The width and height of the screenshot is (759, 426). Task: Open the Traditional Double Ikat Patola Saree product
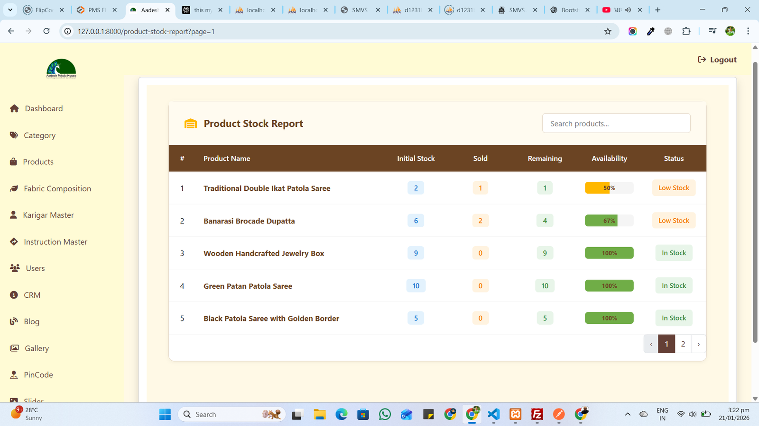click(267, 188)
